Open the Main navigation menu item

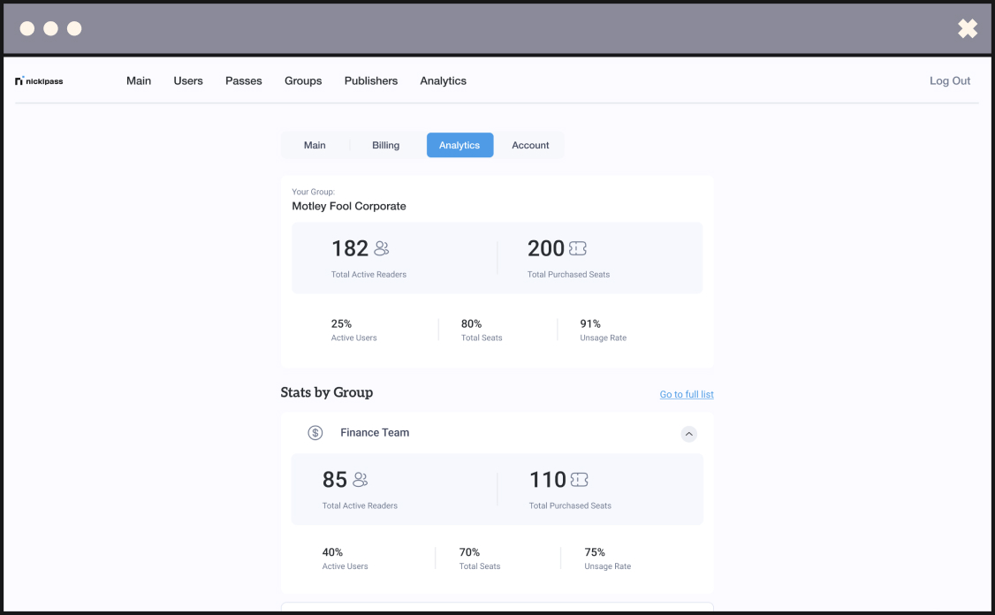tap(139, 80)
